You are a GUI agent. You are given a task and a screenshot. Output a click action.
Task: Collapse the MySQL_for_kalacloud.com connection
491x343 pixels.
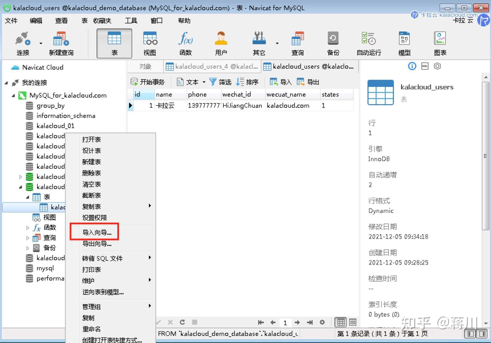[x=13, y=95]
